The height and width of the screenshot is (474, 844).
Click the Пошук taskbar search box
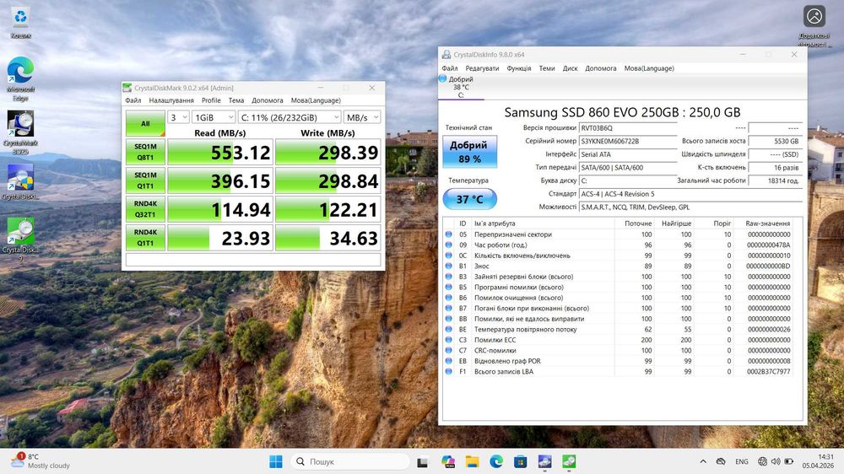pos(350,461)
